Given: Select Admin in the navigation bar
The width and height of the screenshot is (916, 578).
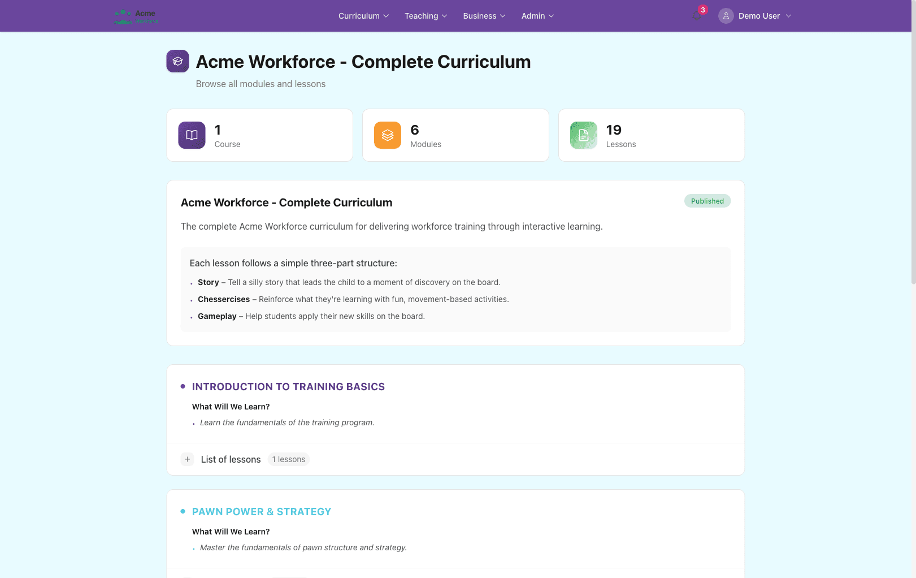Looking at the screenshot, I should pos(536,16).
